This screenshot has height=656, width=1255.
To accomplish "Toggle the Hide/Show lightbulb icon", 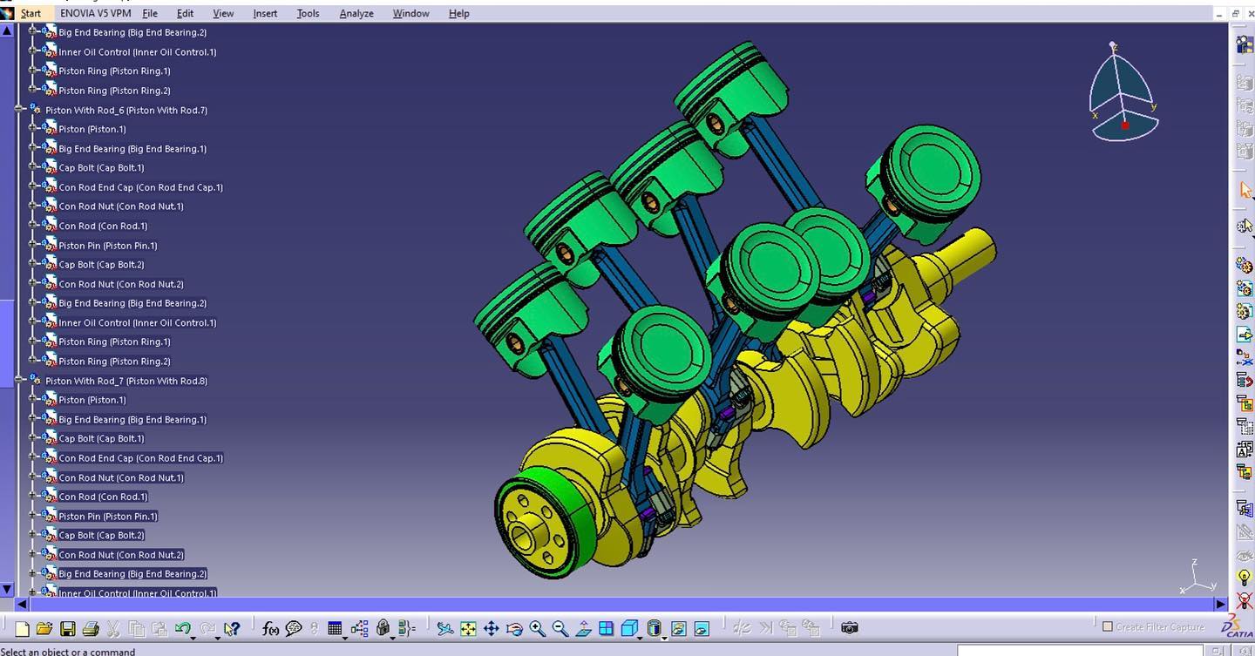I will 1245,578.
